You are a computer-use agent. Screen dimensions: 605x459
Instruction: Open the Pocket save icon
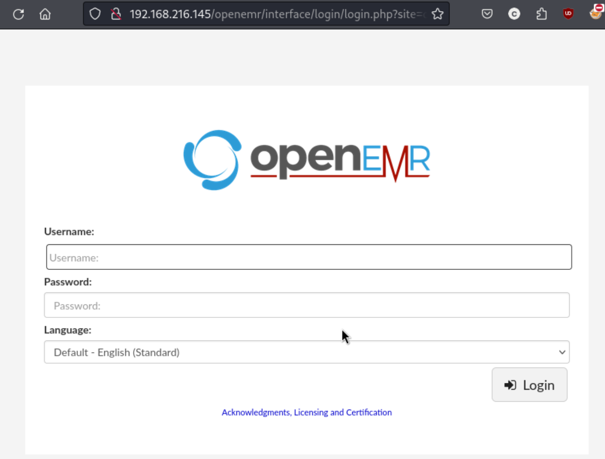coord(487,14)
